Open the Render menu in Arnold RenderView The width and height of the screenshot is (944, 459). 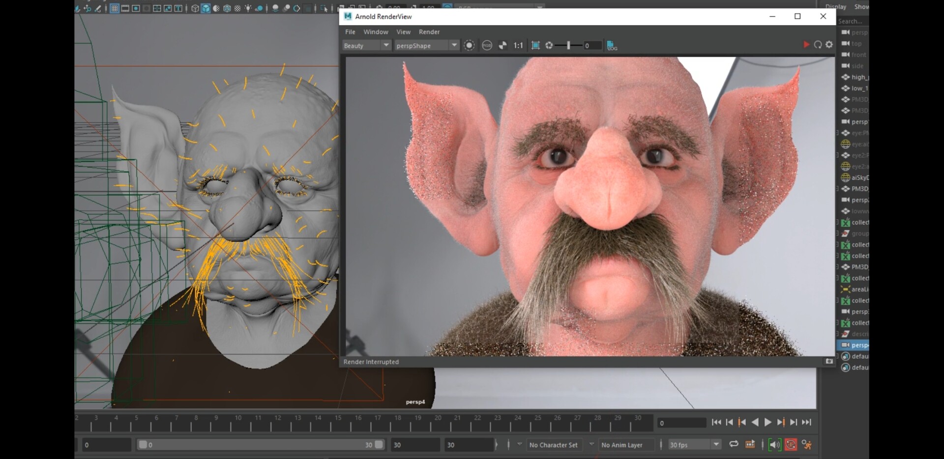pos(429,32)
